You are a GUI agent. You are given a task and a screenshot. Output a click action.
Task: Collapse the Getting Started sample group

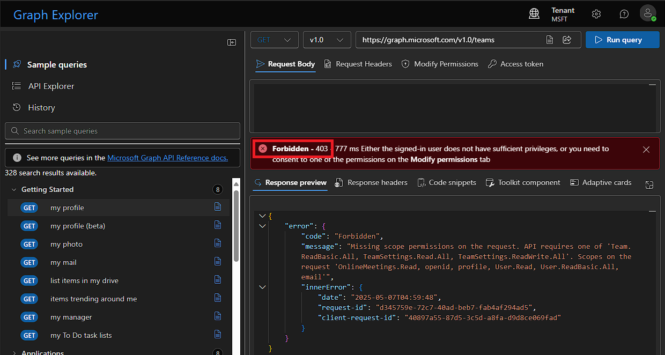pos(14,189)
